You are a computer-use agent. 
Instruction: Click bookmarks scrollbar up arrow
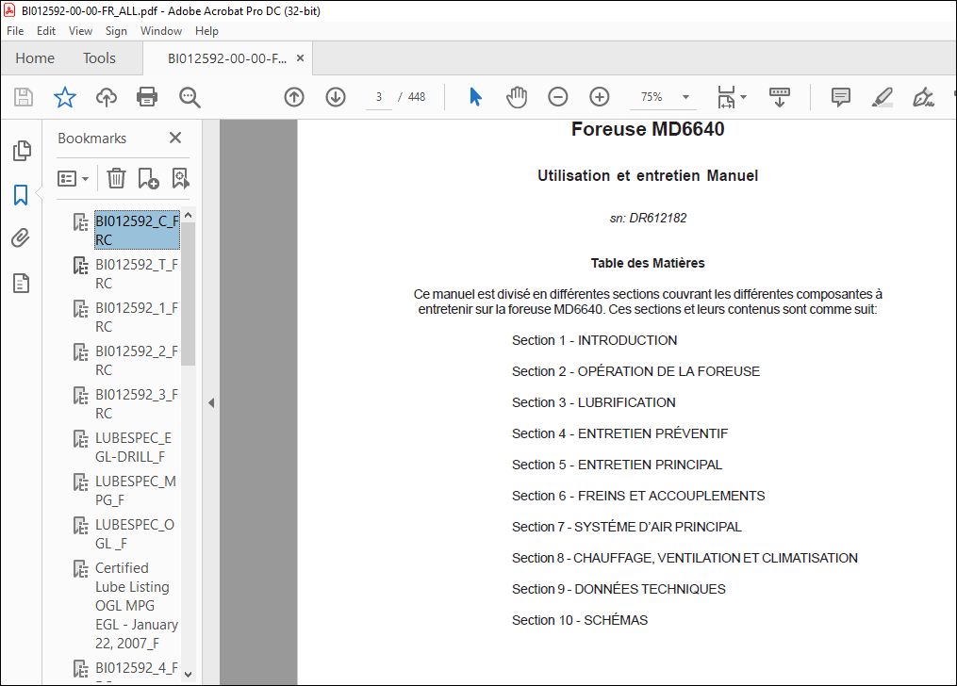(x=188, y=215)
